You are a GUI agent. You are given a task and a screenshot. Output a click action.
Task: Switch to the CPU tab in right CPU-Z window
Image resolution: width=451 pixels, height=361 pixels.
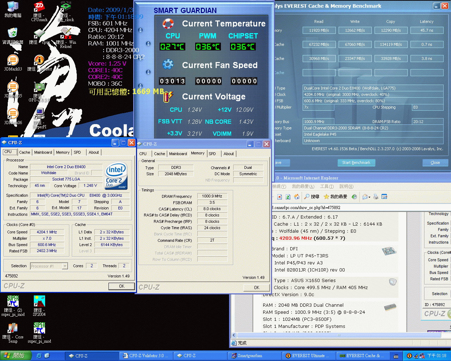[143, 154]
